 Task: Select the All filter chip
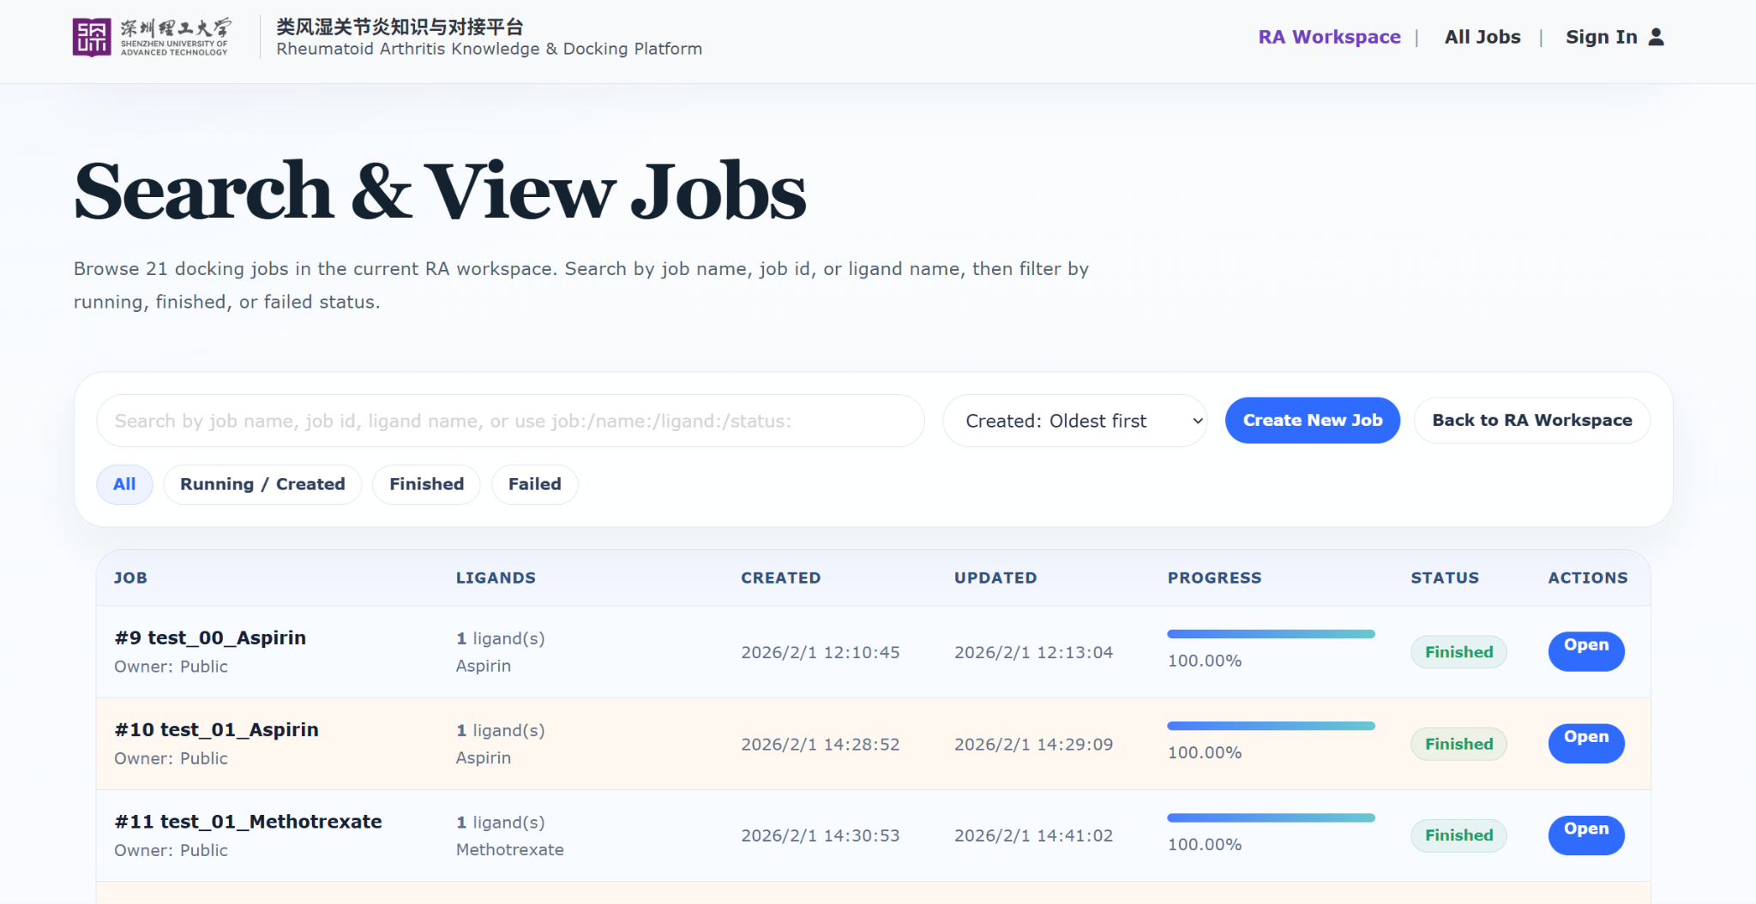124,484
